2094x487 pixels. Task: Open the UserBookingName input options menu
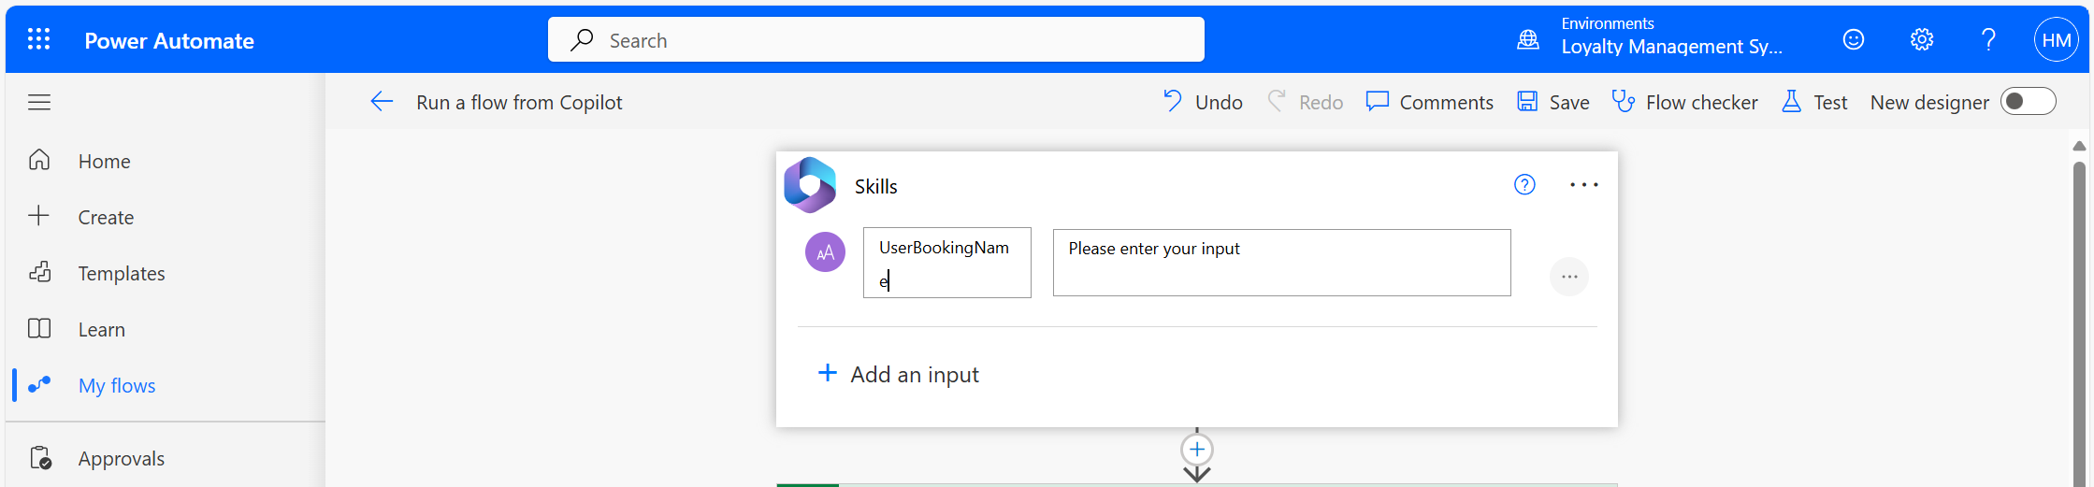click(x=1568, y=277)
